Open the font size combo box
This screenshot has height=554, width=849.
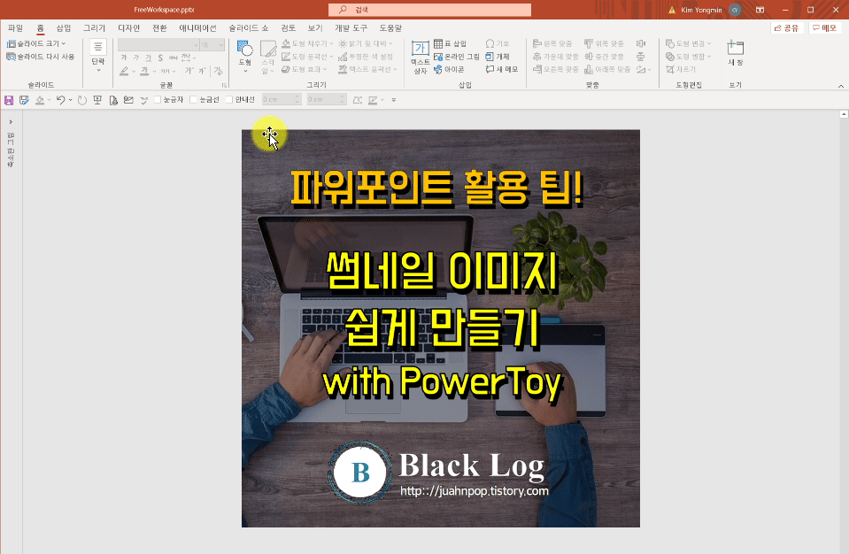click(212, 45)
